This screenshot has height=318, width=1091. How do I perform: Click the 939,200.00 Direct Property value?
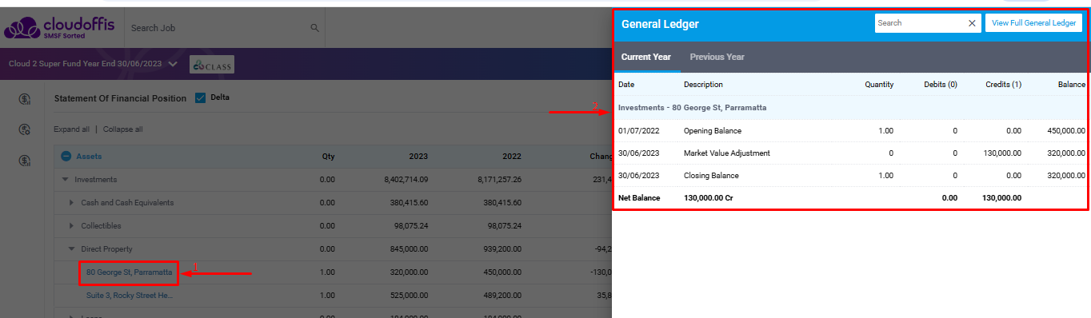pyautogui.click(x=502, y=249)
